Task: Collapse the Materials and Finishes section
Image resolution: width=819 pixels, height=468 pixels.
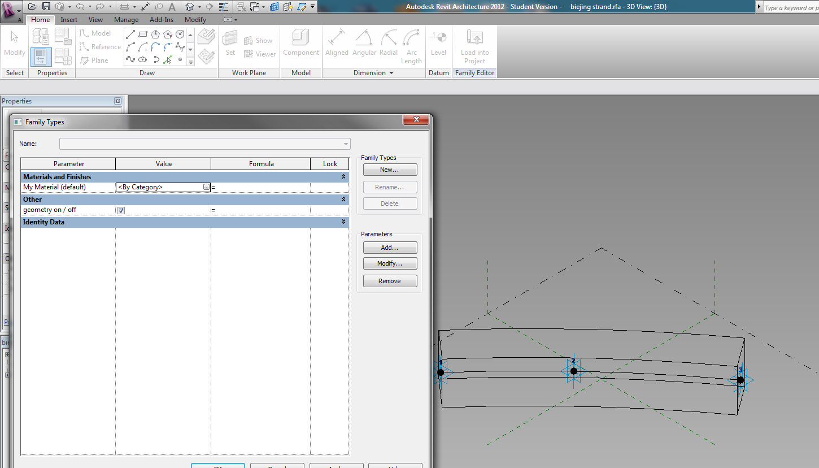Action: (x=343, y=176)
